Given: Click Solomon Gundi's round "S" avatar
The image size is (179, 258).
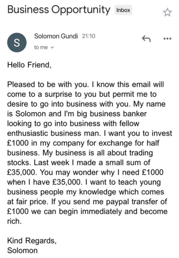Looking at the screenshot, I should [x=16, y=42].
